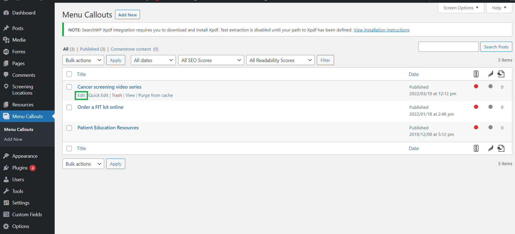Expand the All SEO Scores dropdown

point(211,60)
